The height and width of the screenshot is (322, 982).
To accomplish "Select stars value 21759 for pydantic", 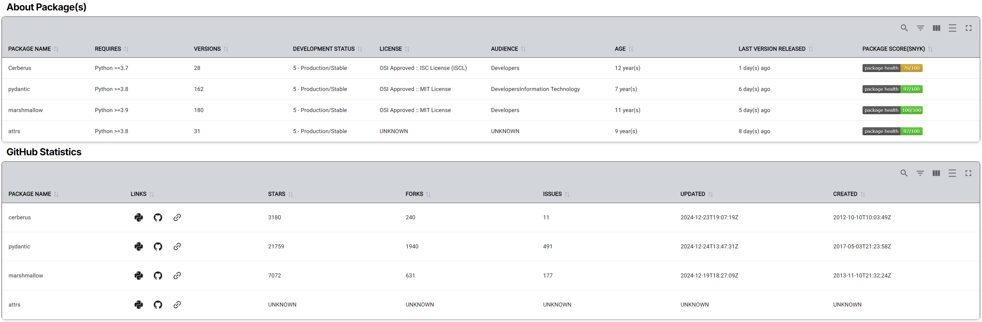I will (276, 247).
